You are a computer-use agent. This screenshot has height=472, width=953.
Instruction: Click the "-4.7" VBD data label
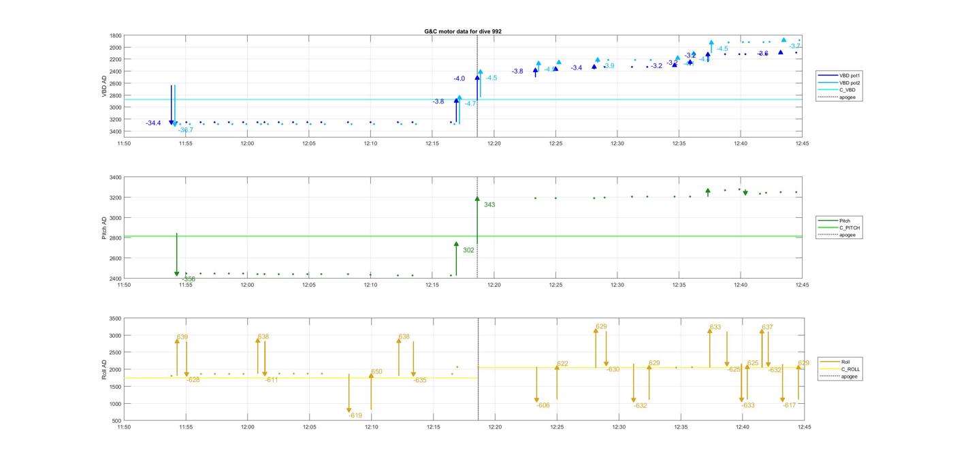click(x=470, y=104)
